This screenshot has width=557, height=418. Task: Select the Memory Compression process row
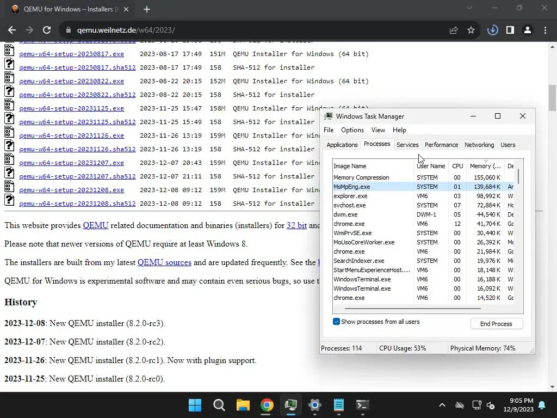click(423, 177)
